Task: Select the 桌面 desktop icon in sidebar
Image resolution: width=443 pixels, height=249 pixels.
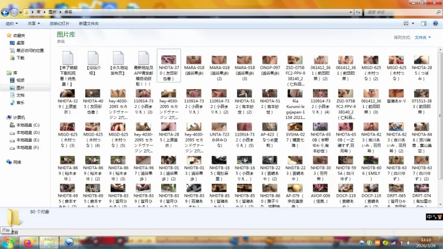Action: coord(20,43)
